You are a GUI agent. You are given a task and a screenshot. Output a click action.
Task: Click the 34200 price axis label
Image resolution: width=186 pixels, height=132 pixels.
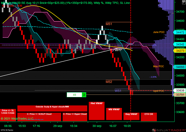tap(180, 57)
